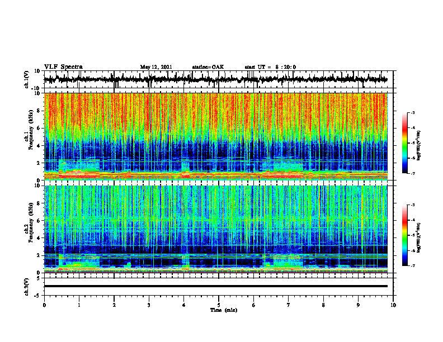
Task: Click time axis tick label "9"
Action: [358, 305]
